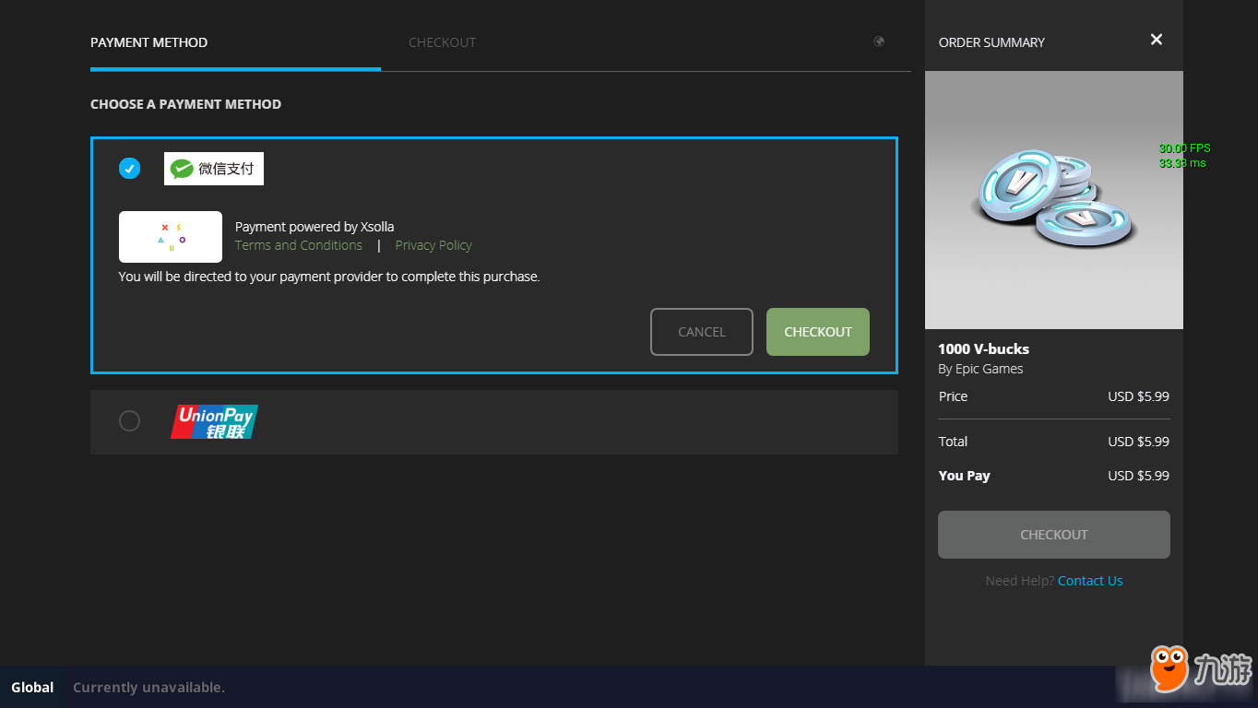
Task: Click the Xsolla logo image
Action: pos(171,237)
